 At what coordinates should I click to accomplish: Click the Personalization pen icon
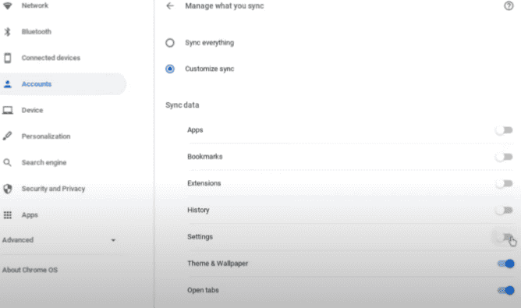[x=7, y=136]
